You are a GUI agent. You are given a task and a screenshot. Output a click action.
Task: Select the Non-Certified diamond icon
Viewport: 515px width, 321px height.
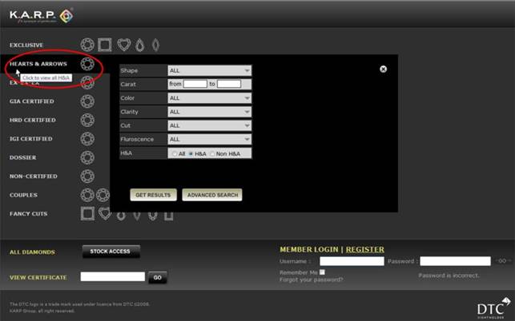click(x=87, y=176)
